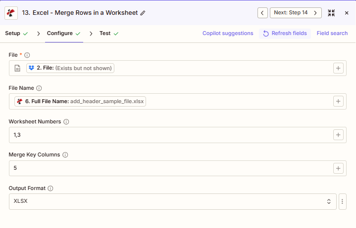
Task: Switch to the Configure tab
Action: tap(64, 34)
